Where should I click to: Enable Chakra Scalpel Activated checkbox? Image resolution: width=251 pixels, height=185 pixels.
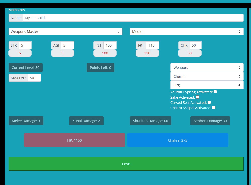214,108
